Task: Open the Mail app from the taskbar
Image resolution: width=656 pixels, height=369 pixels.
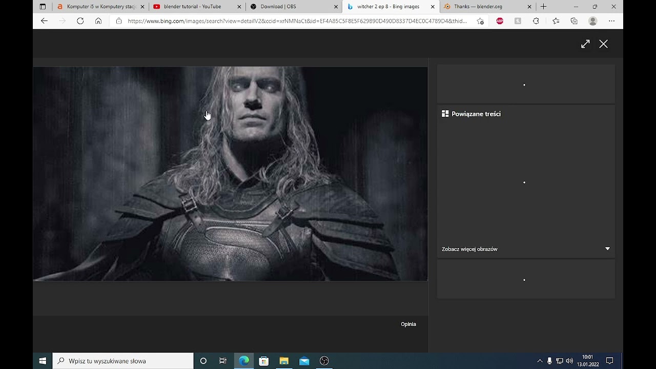Action: point(304,361)
